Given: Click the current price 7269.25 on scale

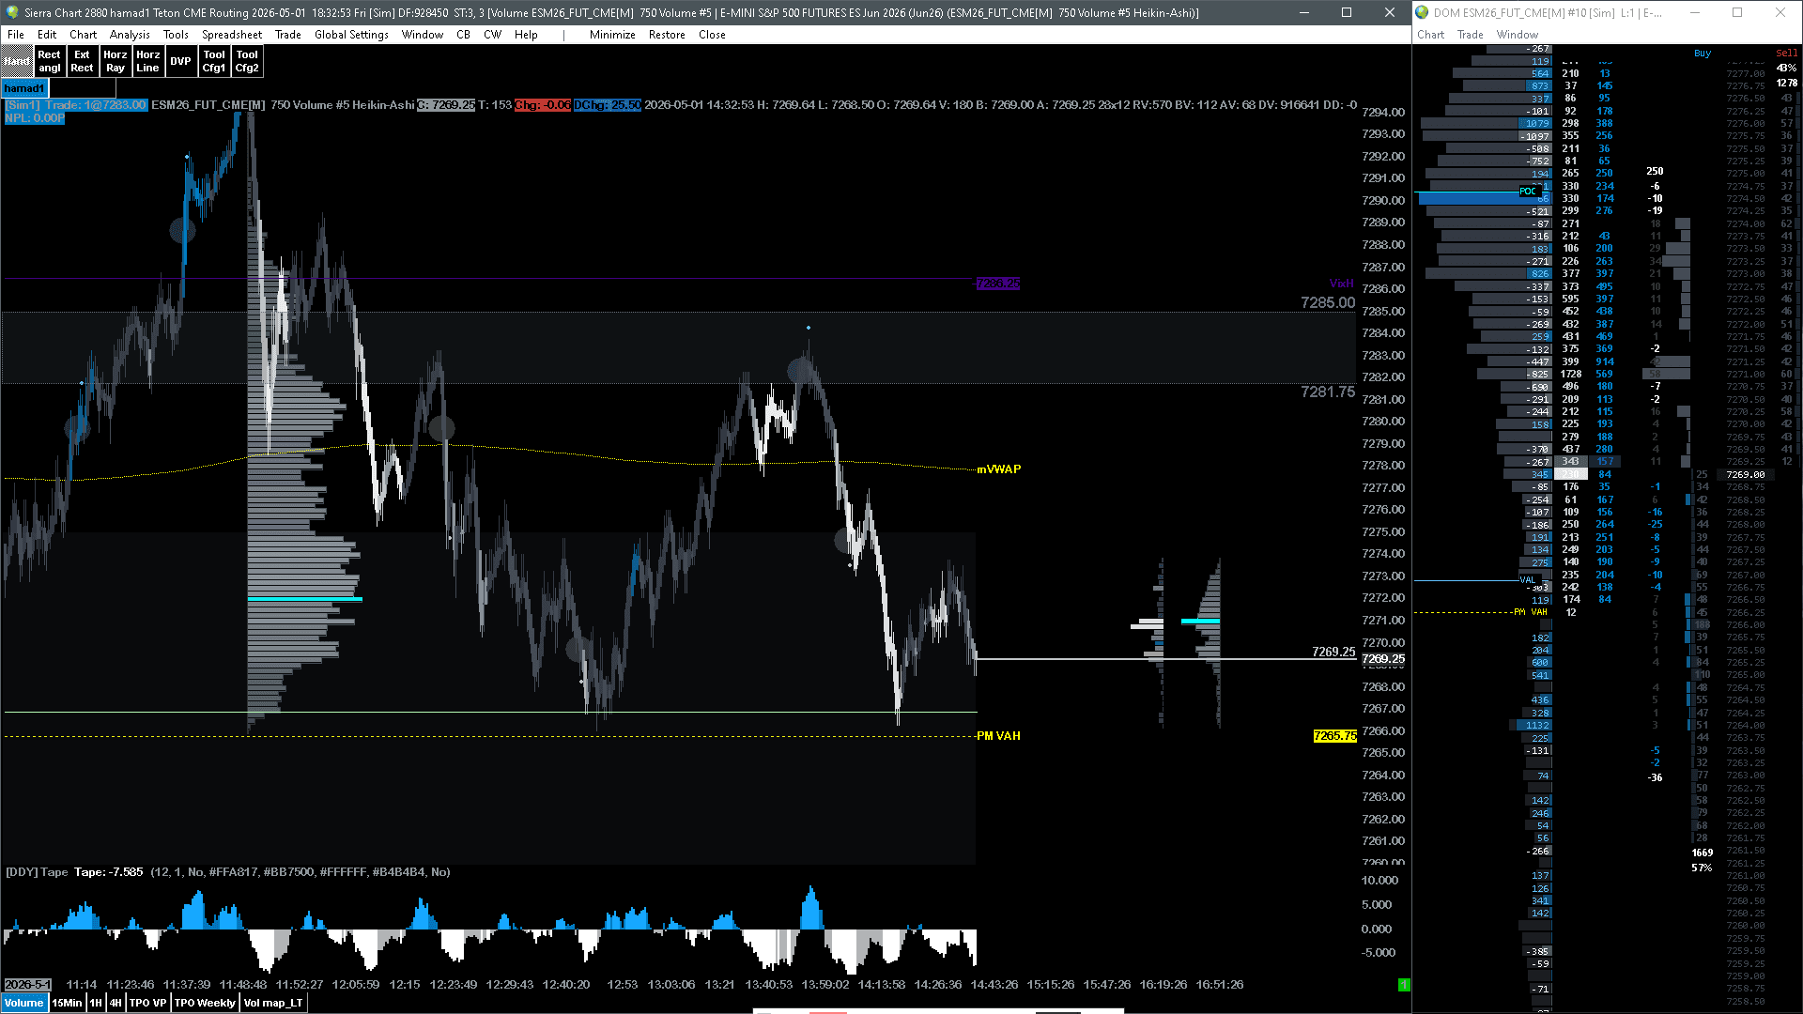Looking at the screenshot, I should click(x=1383, y=659).
